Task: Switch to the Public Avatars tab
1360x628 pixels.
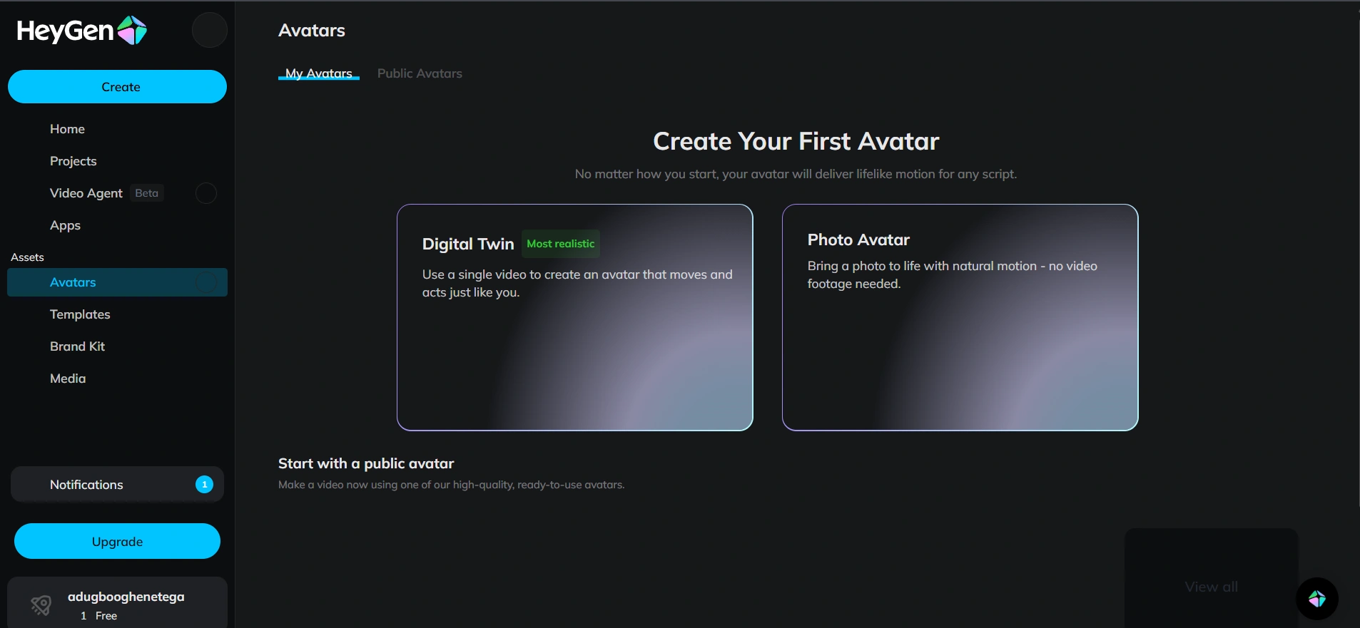Action: [420, 73]
